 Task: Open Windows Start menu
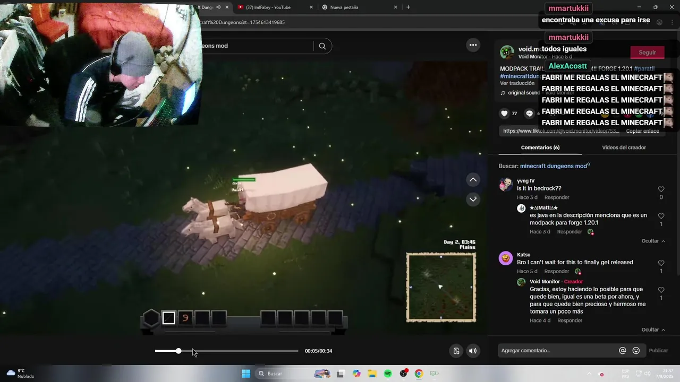(x=246, y=374)
